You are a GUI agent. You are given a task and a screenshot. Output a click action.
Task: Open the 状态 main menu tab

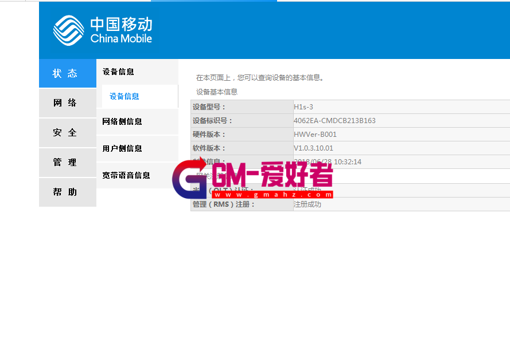coord(65,73)
